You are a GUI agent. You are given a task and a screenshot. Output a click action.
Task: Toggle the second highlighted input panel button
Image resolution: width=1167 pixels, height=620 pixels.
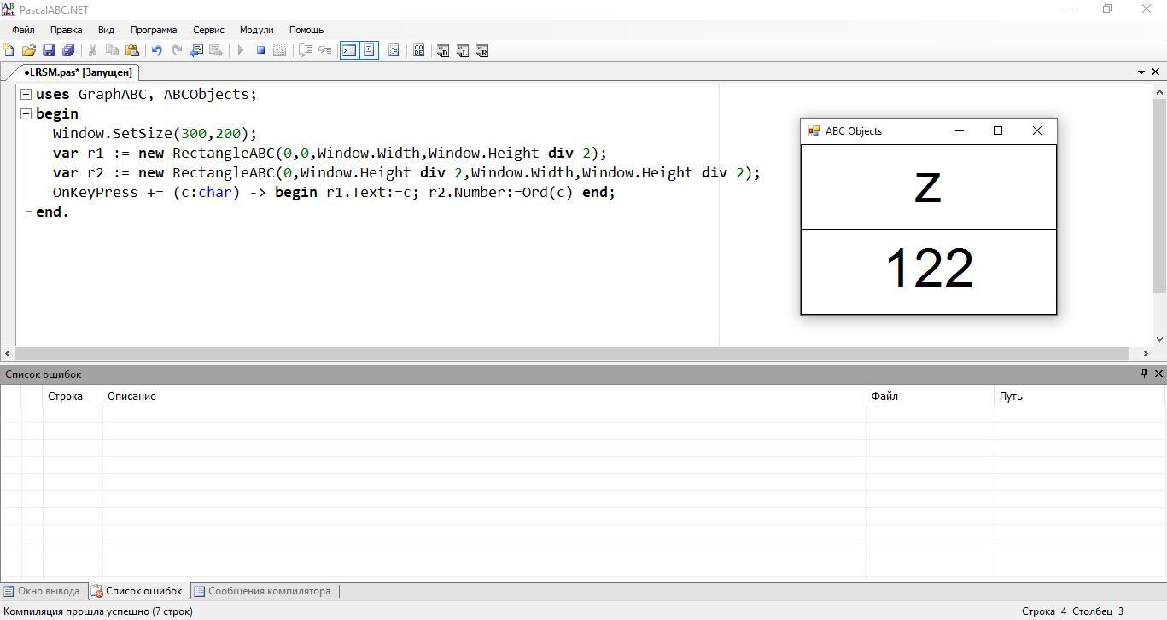(369, 51)
